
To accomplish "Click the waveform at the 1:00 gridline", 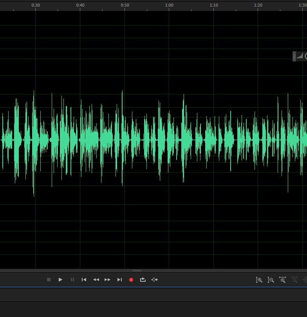I will (x=169, y=140).
